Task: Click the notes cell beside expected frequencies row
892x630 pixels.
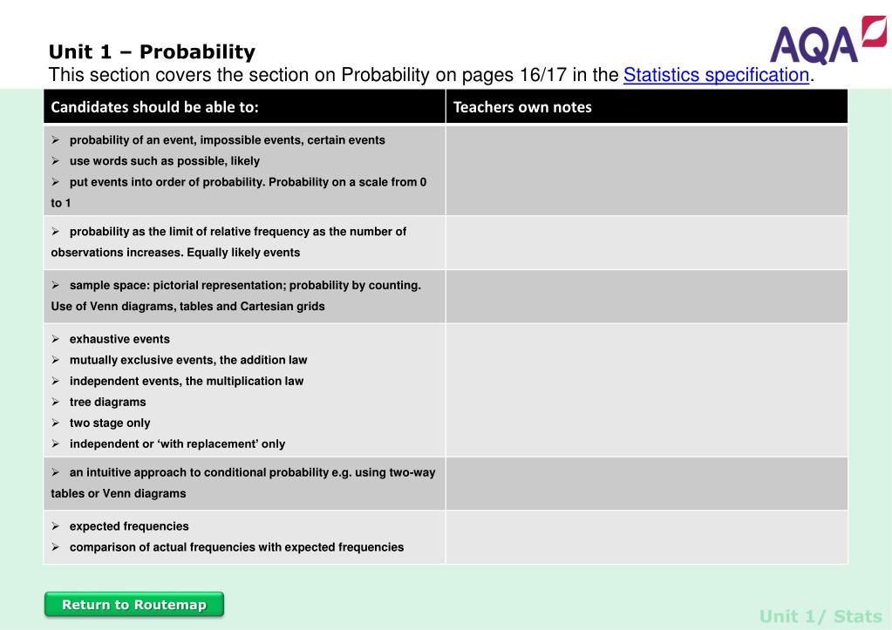Action: coord(647,537)
